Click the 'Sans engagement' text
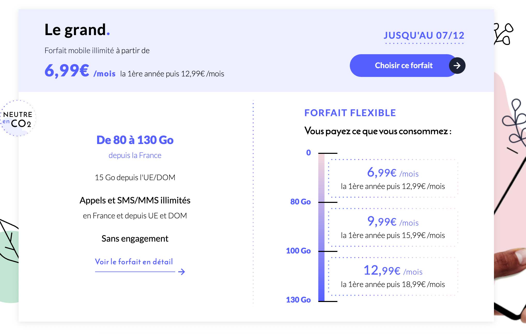Viewport: 526px width, 334px height. tap(135, 239)
